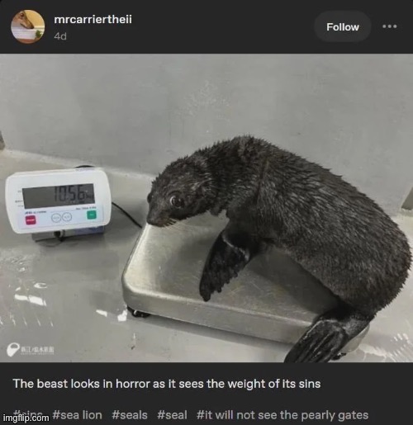Open the three-dot post options menu

point(390,26)
